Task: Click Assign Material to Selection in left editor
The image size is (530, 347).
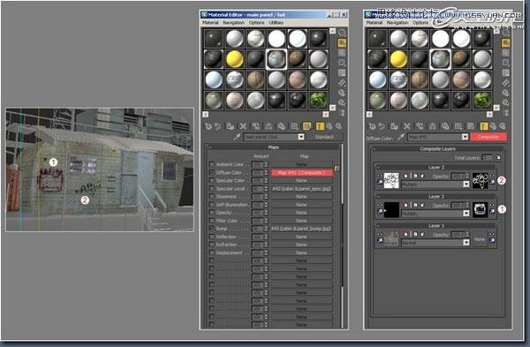Action: [x=231, y=126]
